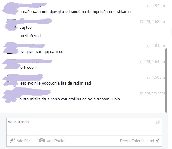Screen dimensions: 172x149
Task: Click the 1:52pm timestamp
Action: pyautogui.click(x=158, y=6)
